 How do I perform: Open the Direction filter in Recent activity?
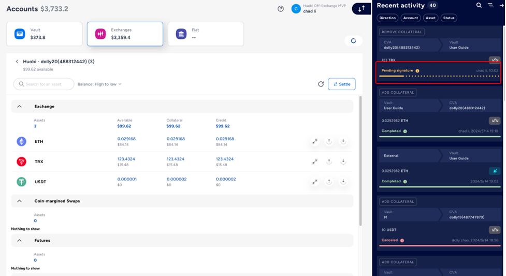(387, 18)
